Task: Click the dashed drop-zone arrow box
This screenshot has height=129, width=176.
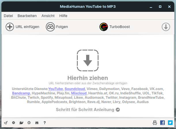Action: coord(88,60)
